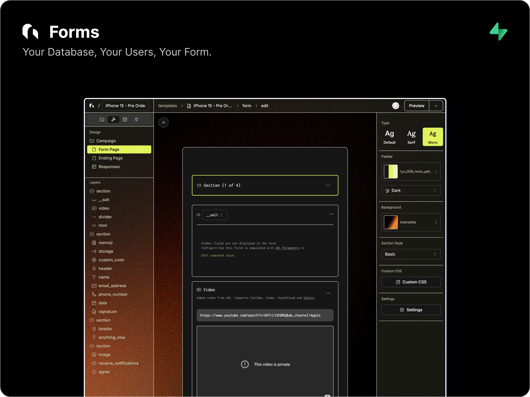
Task: Select the hammer design tool icon
Action: [113, 119]
